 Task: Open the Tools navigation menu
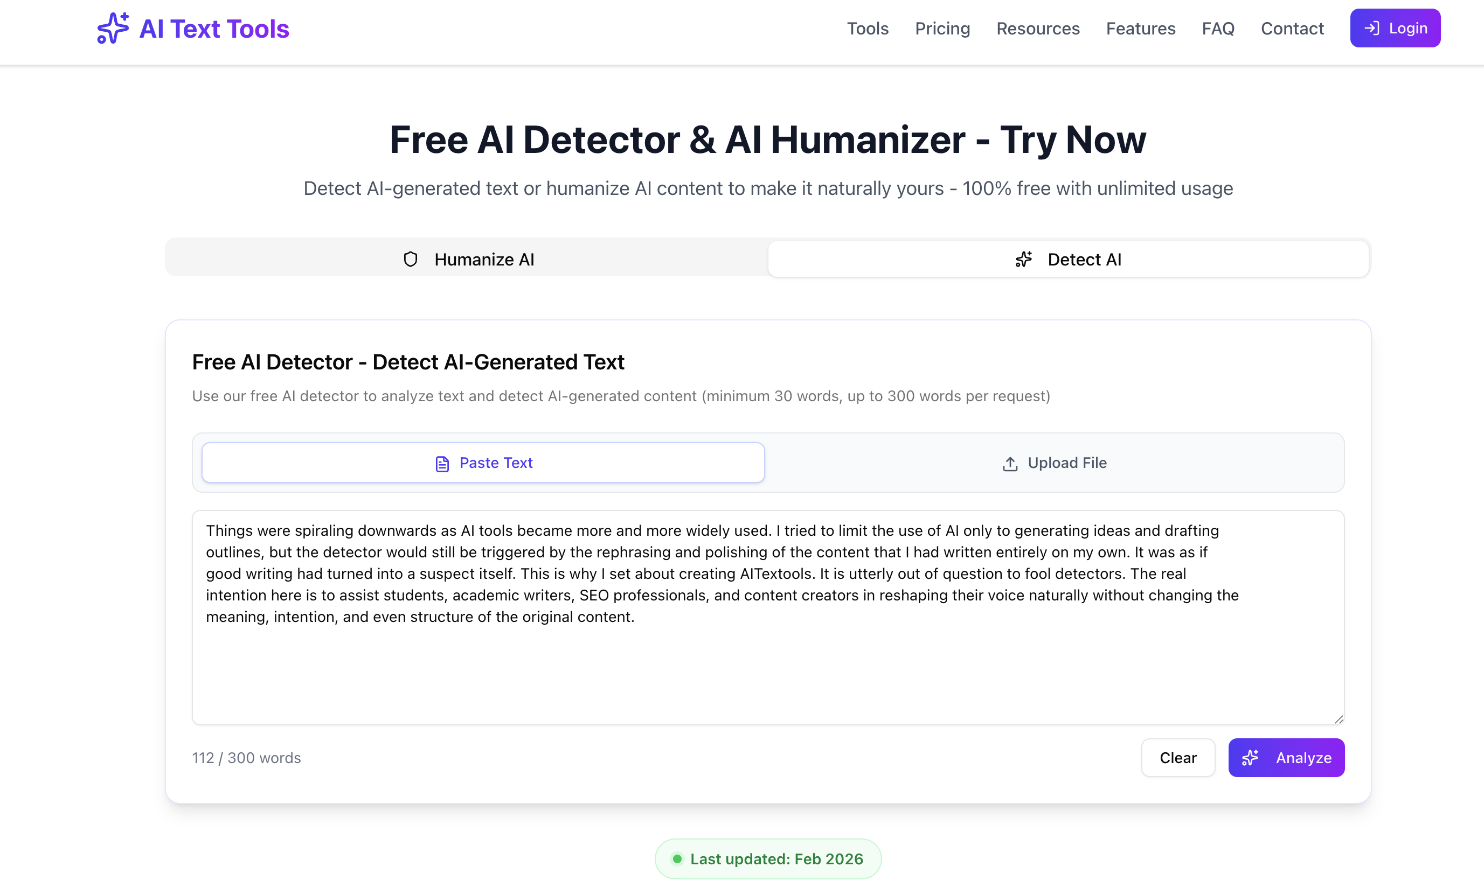867,29
